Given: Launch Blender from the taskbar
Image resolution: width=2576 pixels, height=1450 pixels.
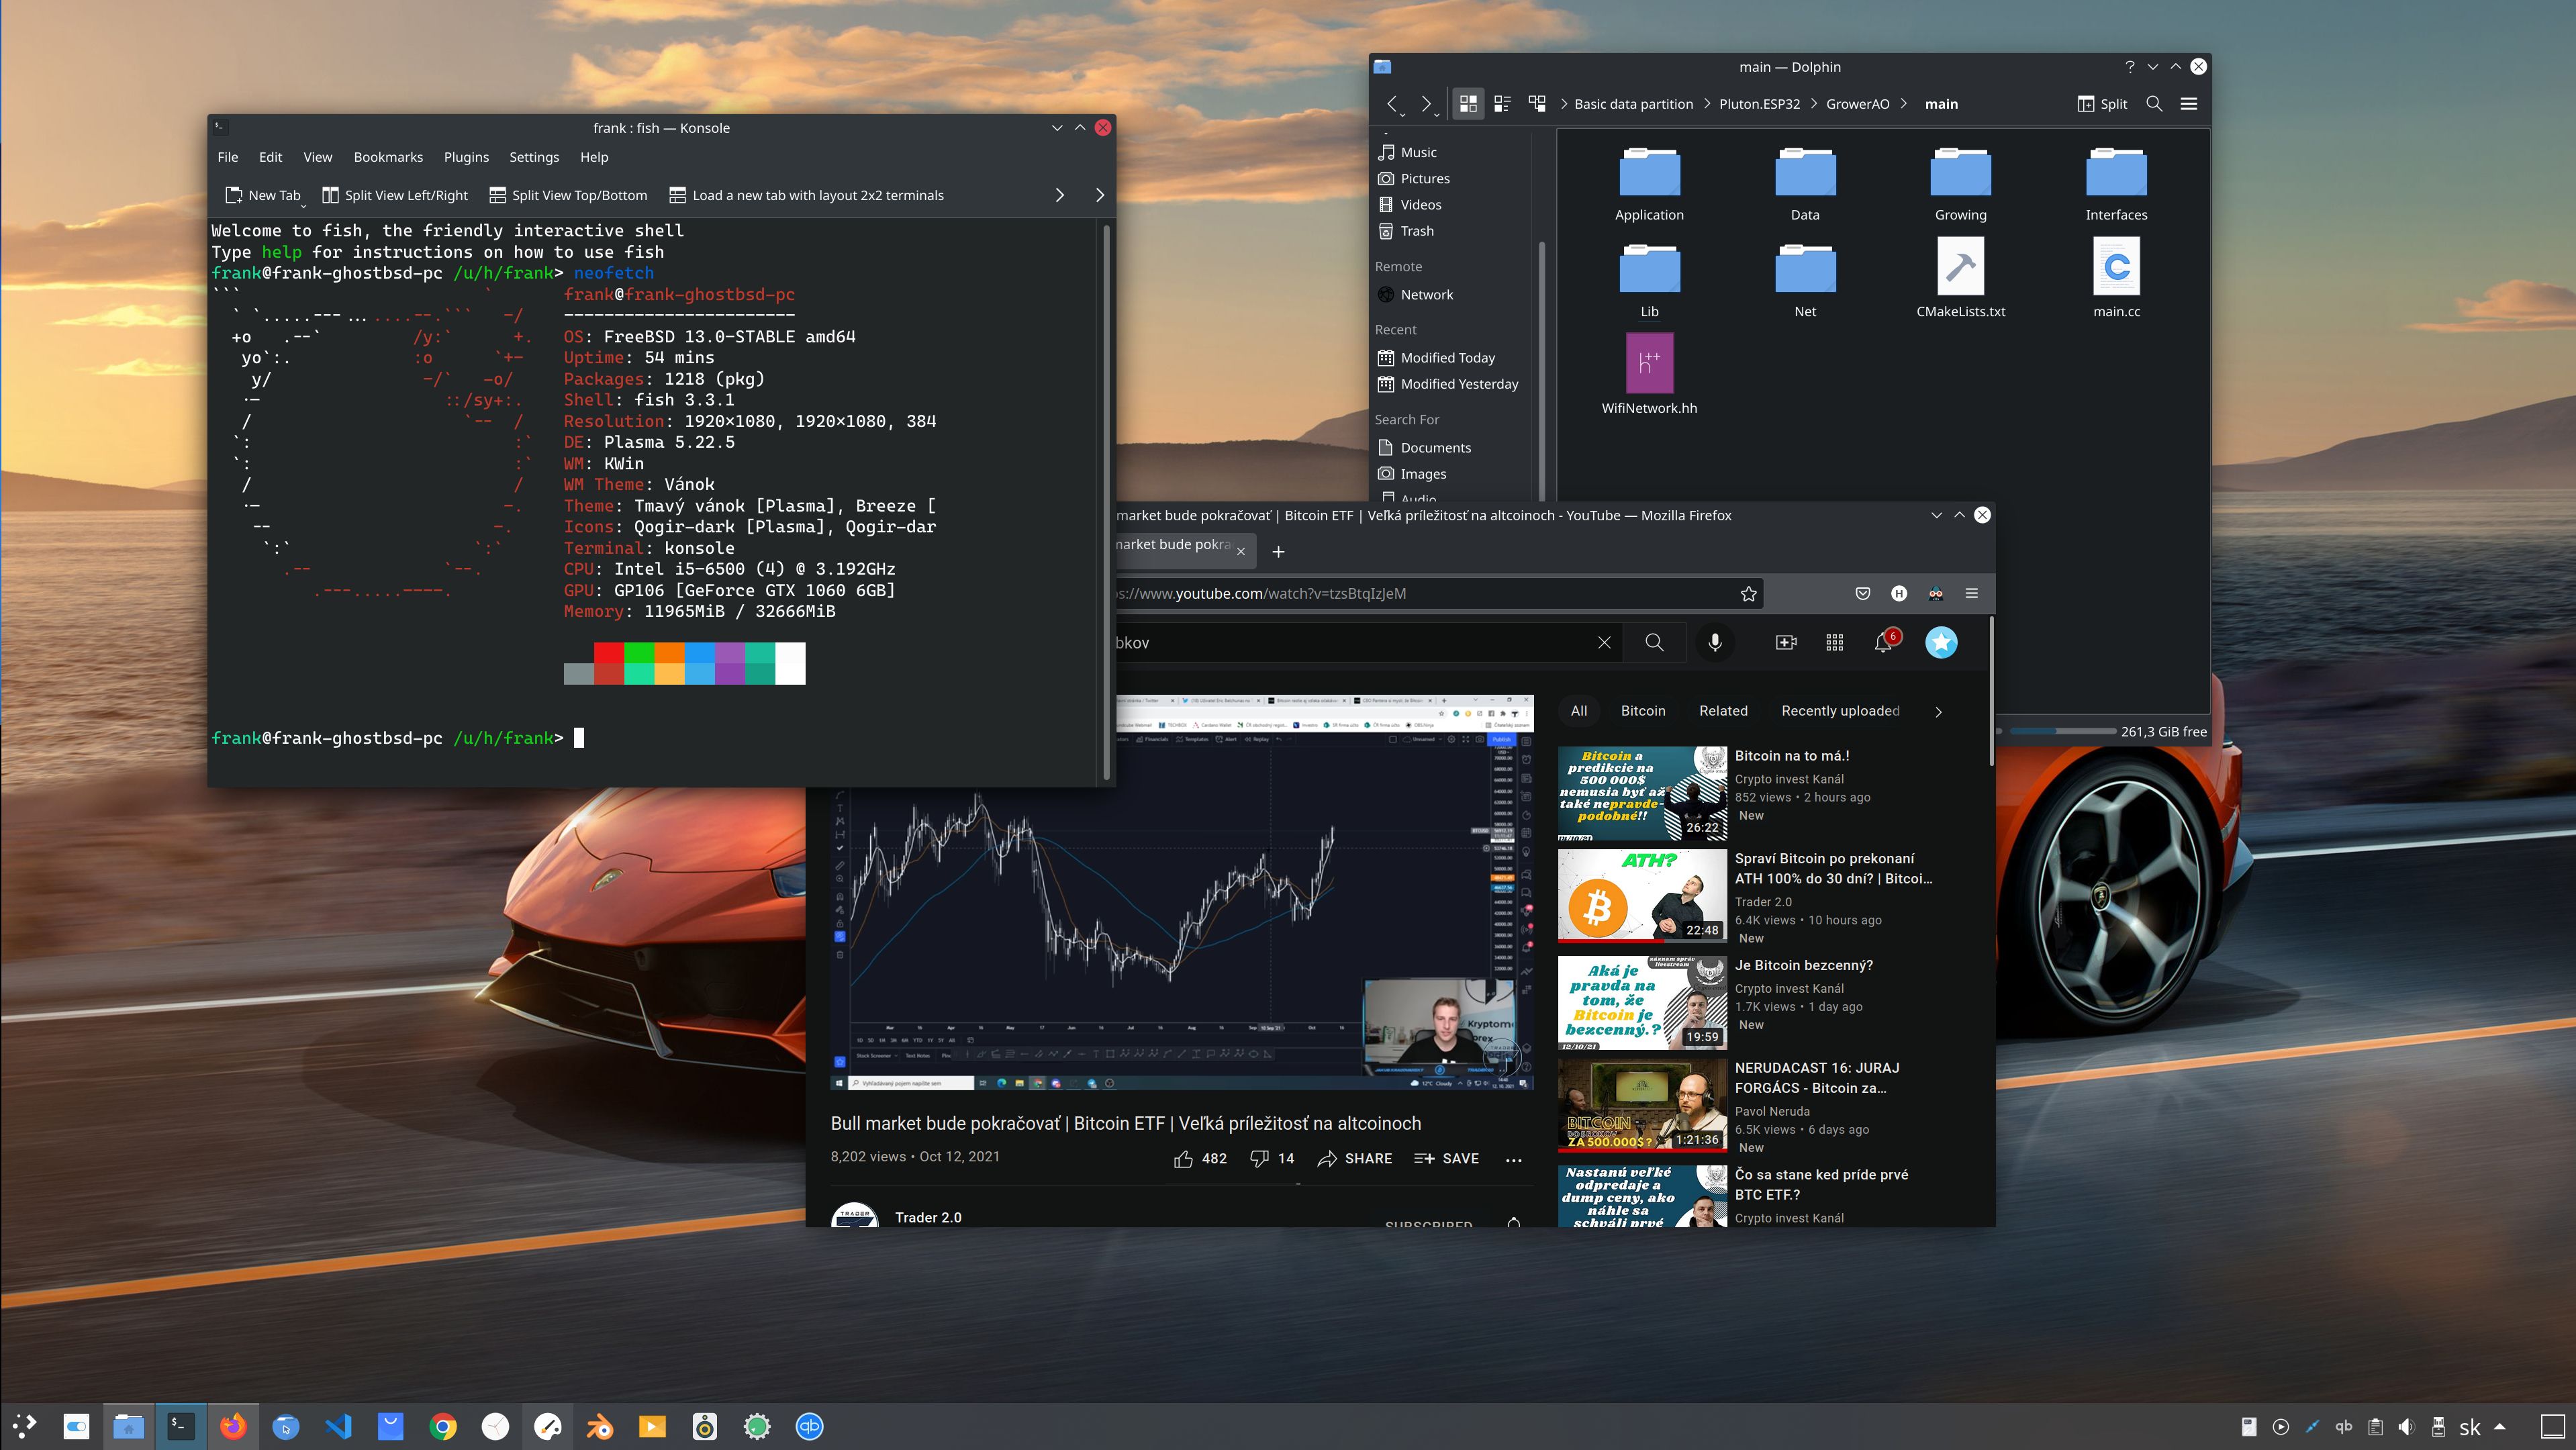Looking at the screenshot, I should tap(599, 1427).
